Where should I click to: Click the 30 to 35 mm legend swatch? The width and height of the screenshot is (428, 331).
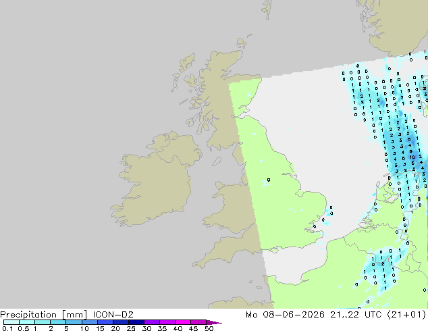(151, 322)
